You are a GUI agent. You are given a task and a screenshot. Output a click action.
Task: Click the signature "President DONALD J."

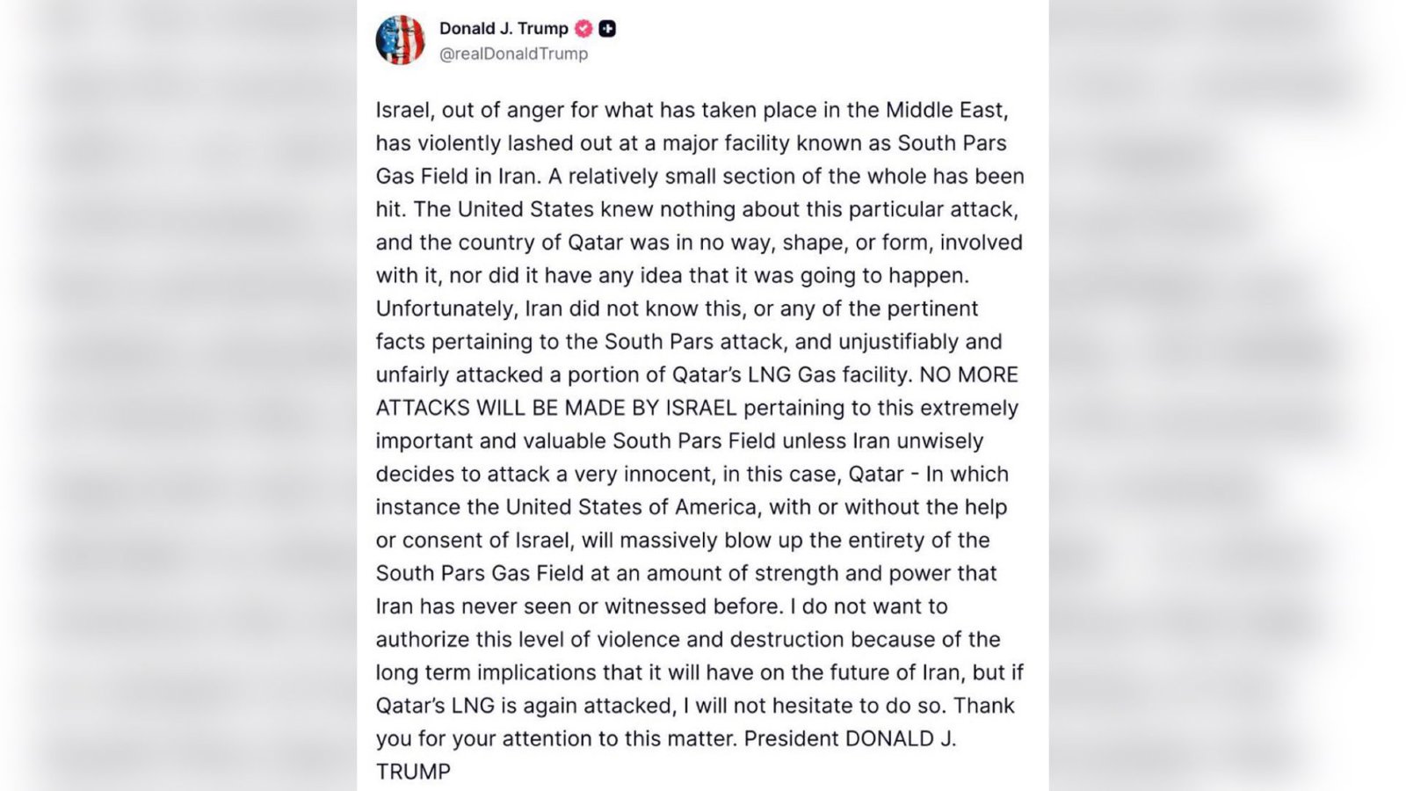[849, 739]
